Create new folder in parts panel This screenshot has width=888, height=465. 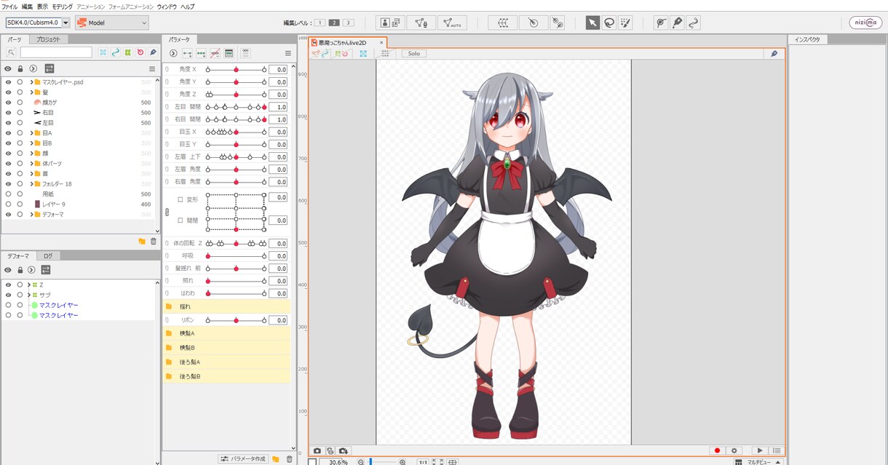tap(142, 241)
